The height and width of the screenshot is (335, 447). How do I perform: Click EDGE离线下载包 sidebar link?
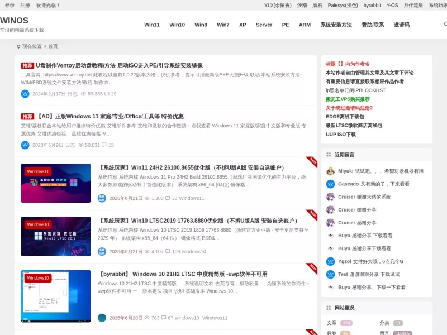[345, 117]
